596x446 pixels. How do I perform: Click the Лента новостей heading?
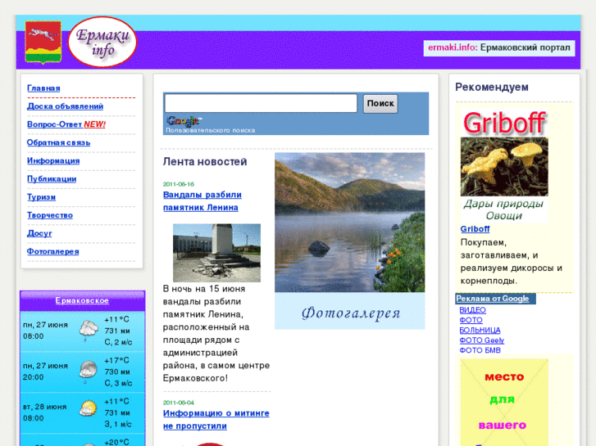205,162
